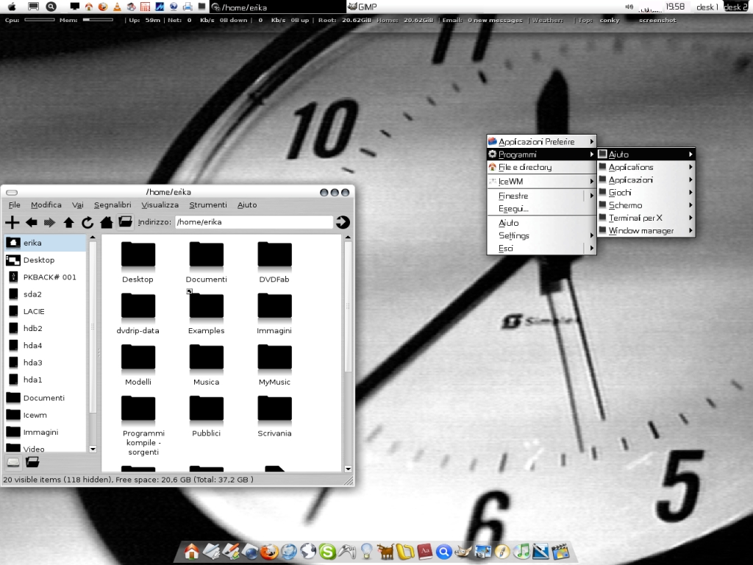Select the Examples folder
The height and width of the screenshot is (565, 753).
coord(206,312)
